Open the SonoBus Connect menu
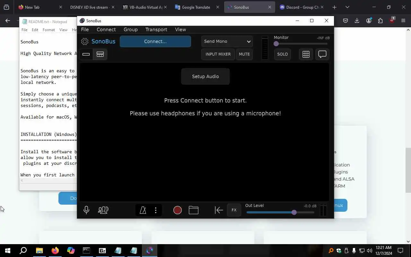411x257 pixels. click(106, 30)
